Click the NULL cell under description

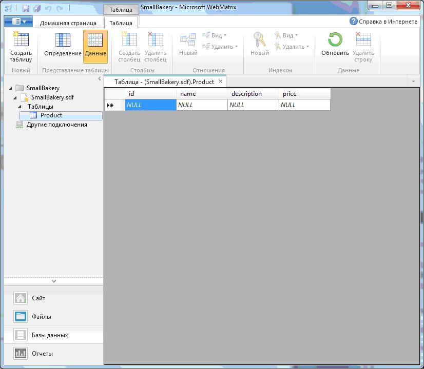click(x=254, y=105)
